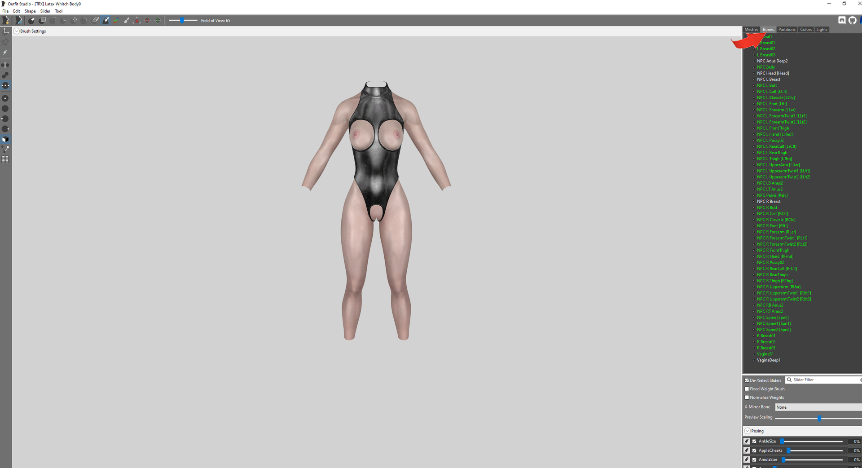Toggle the textured cube display icon
The width and height of the screenshot is (862, 468).
click(x=5, y=139)
